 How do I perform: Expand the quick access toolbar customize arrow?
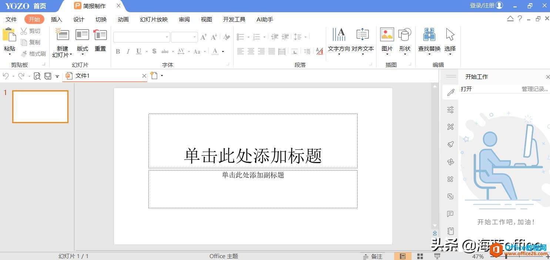point(57,76)
